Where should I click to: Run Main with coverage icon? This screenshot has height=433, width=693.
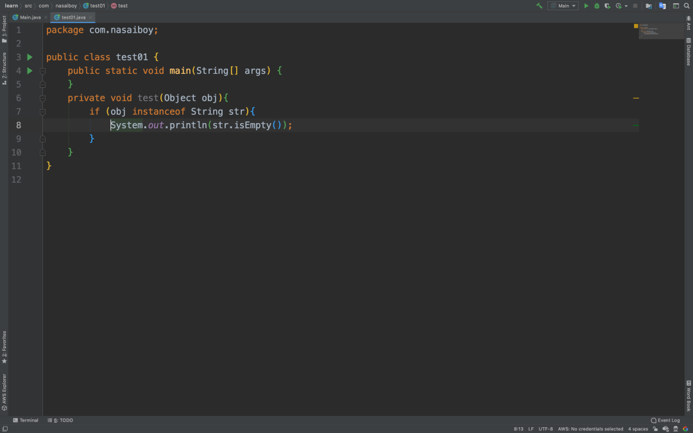coord(607,5)
